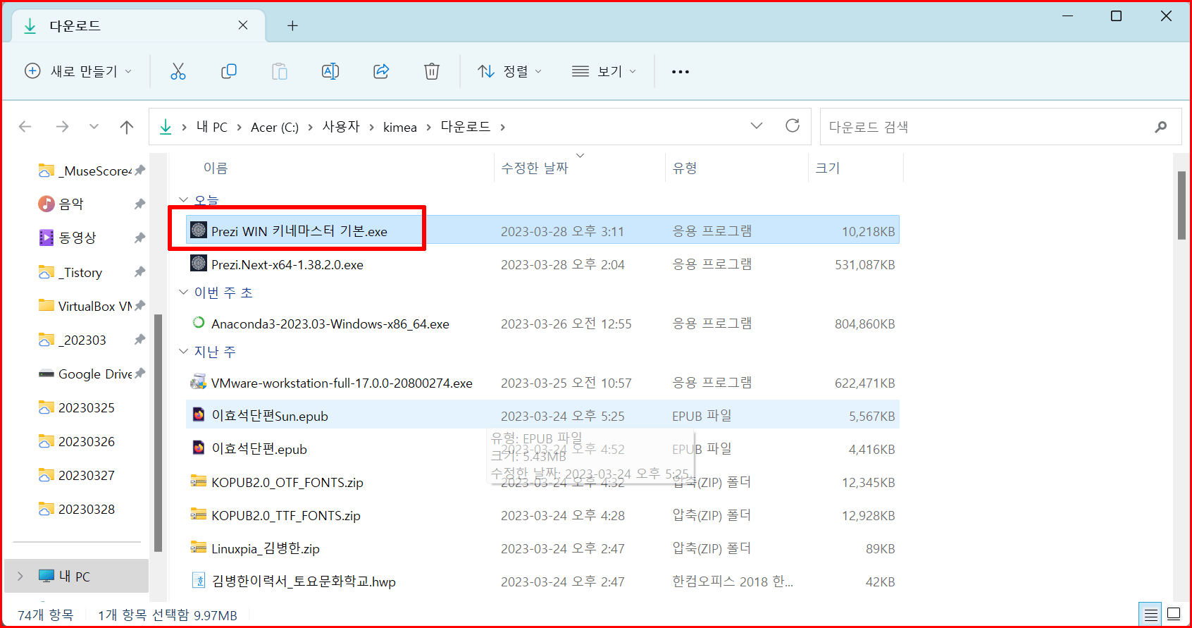
Task: Click the hwp document file icon
Action: 199,581
